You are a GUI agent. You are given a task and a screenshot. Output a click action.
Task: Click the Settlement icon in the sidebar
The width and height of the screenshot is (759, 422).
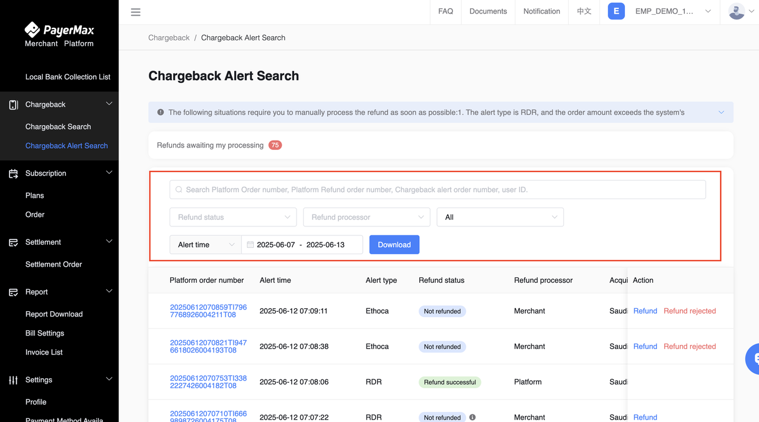tap(13, 242)
